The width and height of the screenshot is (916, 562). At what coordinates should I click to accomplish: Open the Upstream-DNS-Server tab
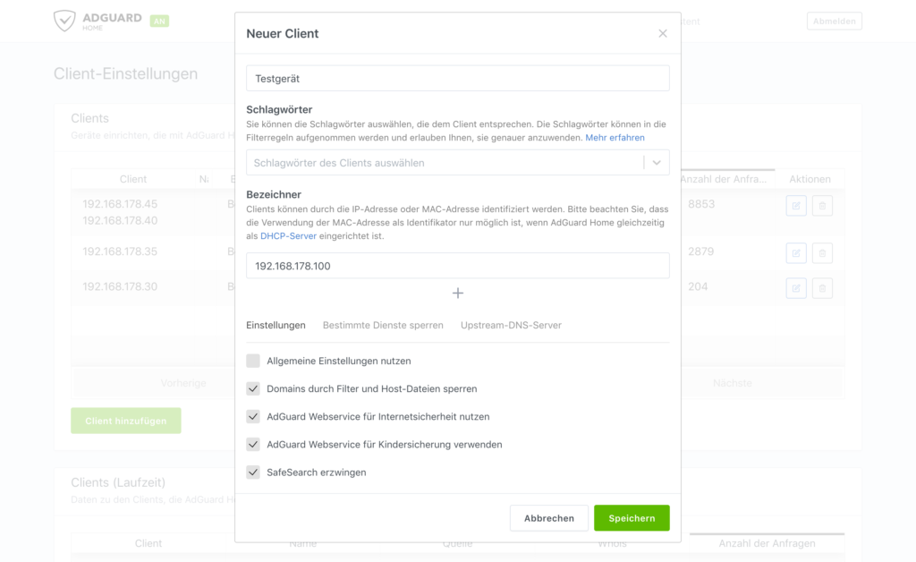click(x=511, y=326)
